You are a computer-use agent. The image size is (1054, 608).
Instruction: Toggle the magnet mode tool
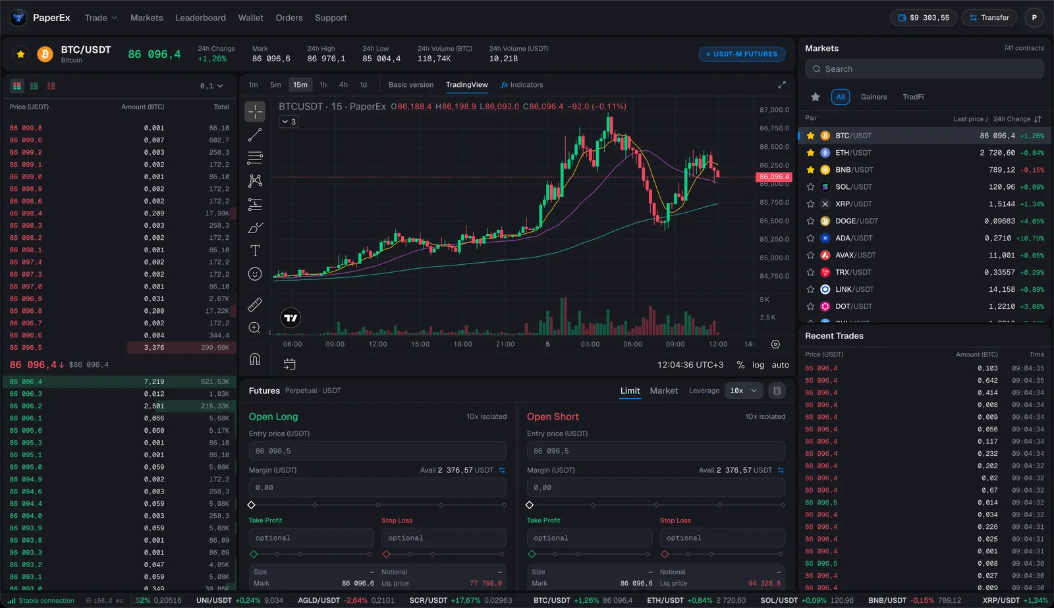(255, 359)
